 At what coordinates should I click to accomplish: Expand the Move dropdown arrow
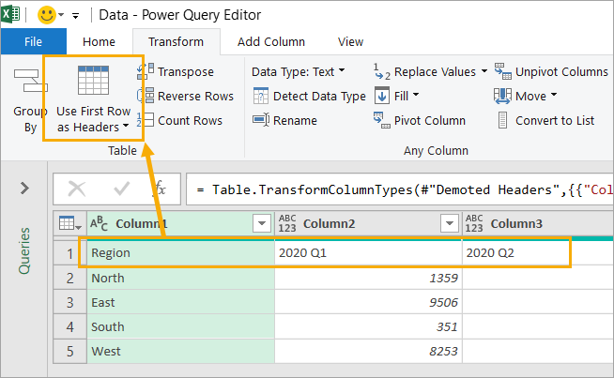click(554, 95)
